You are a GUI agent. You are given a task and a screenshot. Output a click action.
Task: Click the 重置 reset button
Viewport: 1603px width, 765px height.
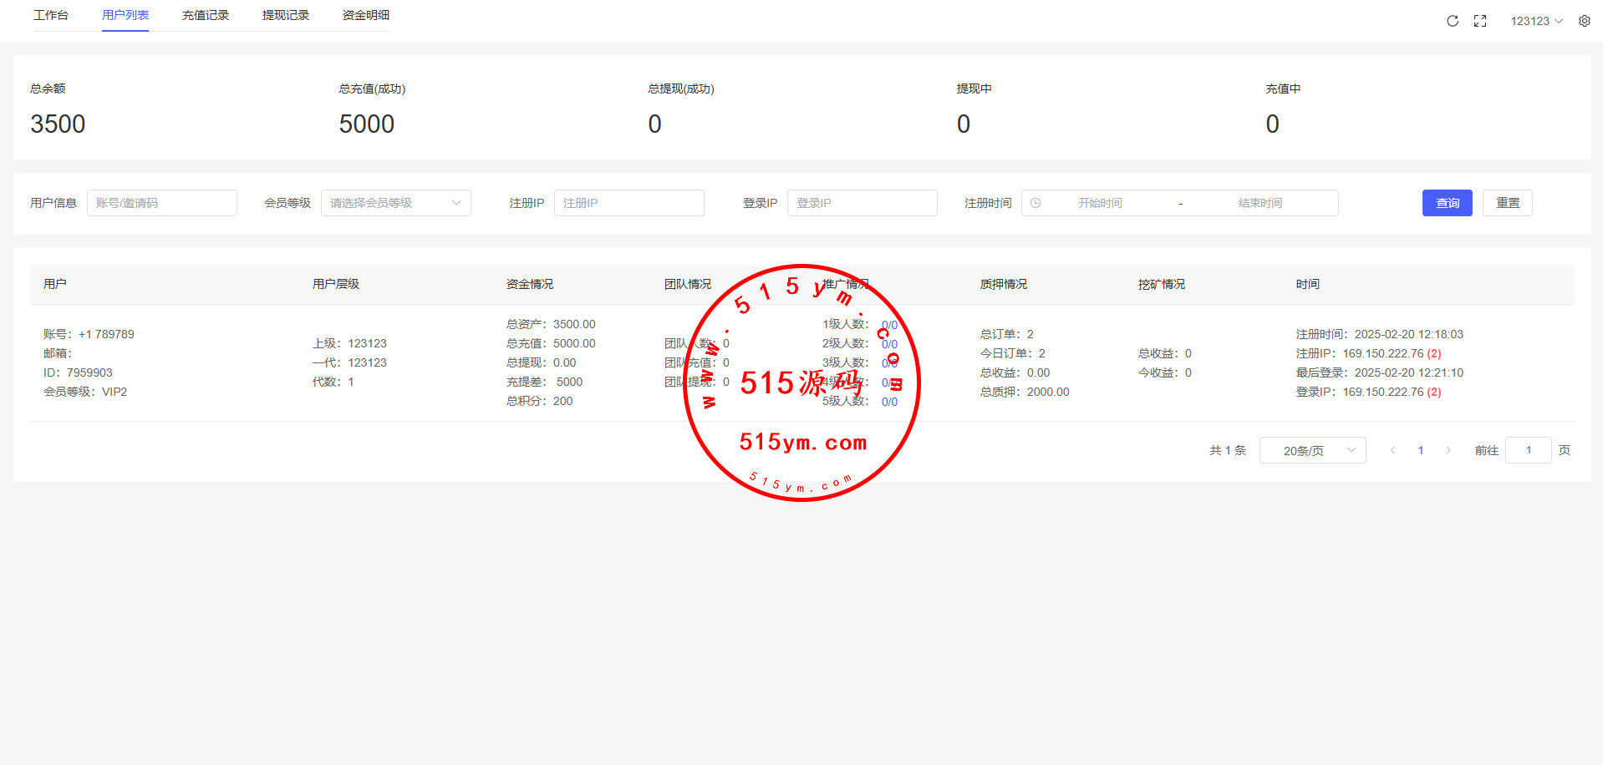1507,203
